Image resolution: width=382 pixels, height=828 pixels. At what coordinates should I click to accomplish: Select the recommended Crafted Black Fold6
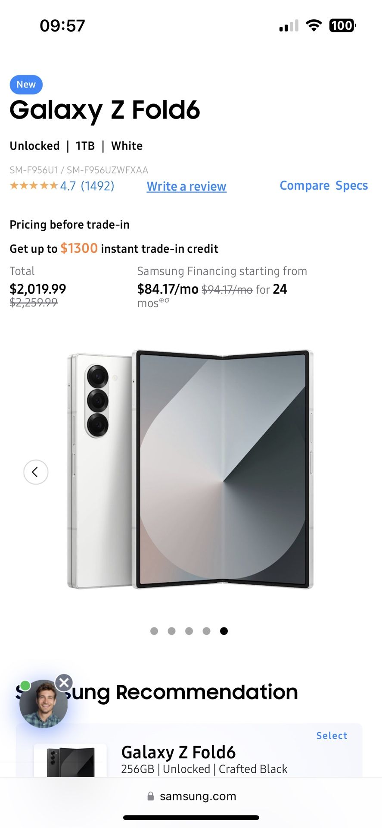332,736
